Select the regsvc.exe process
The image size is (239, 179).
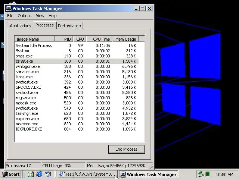(x=77, y=98)
